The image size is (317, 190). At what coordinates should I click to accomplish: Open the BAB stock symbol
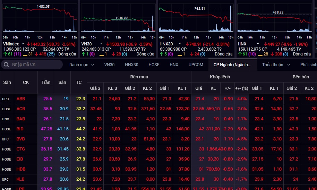21,119
